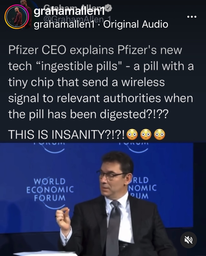The width and height of the screenshot is (206, 256).
Task: Tap the last flushed face emoji
Action: coord(160,134)
